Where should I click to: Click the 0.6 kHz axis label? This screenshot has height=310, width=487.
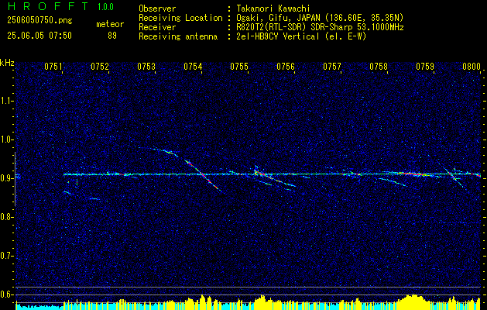(6, 294)
